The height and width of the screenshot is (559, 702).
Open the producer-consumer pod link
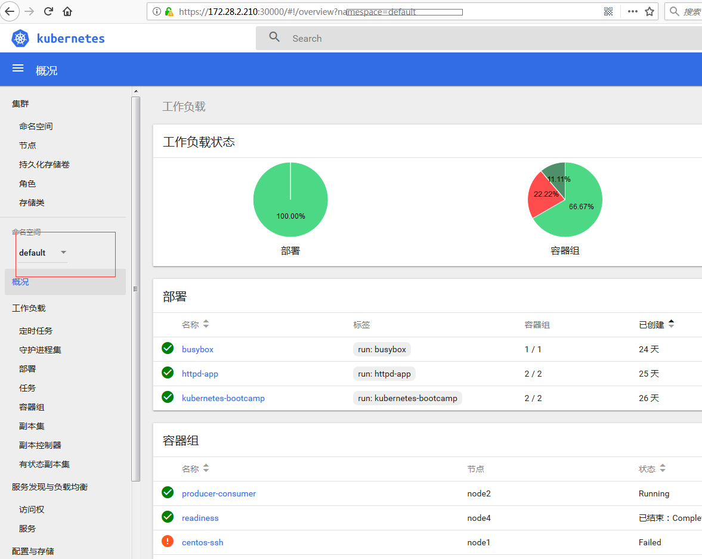point(219,493)
